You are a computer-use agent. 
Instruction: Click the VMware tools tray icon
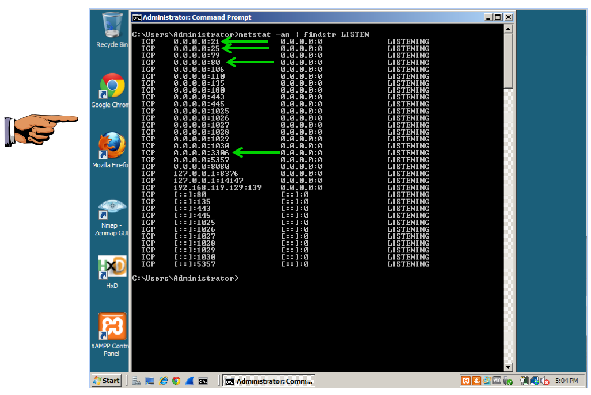pos(497,381)
